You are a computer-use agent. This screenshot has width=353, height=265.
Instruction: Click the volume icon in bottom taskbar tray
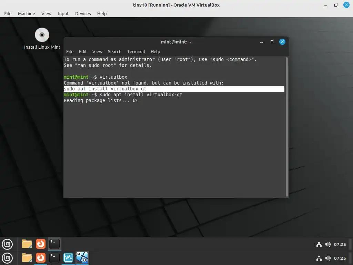[328, 258]
